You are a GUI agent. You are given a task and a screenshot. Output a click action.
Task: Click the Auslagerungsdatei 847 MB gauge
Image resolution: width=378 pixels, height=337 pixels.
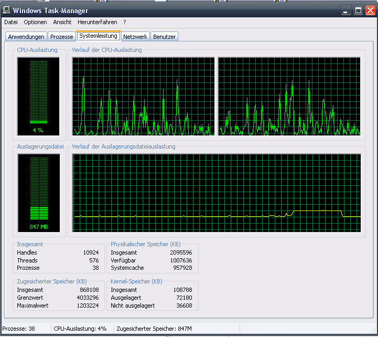pyautogui.click(x=39, y=193)
